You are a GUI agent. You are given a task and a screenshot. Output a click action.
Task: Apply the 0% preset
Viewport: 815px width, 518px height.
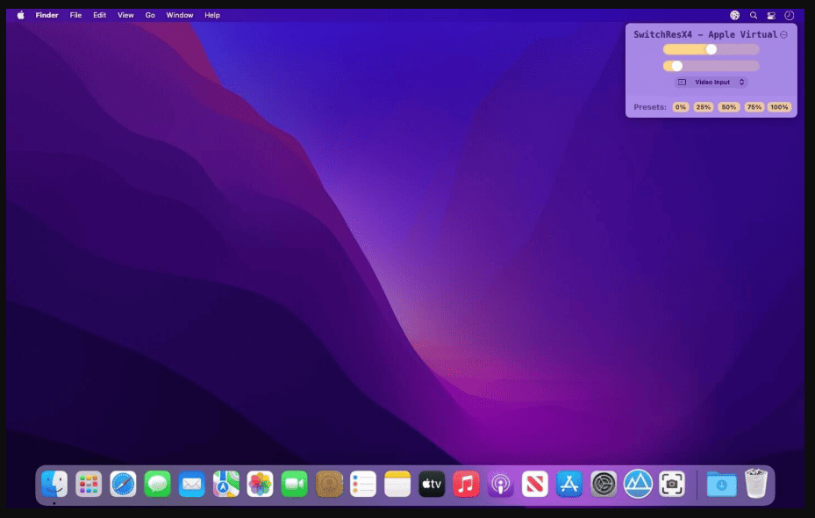click(x=681, y=107)
